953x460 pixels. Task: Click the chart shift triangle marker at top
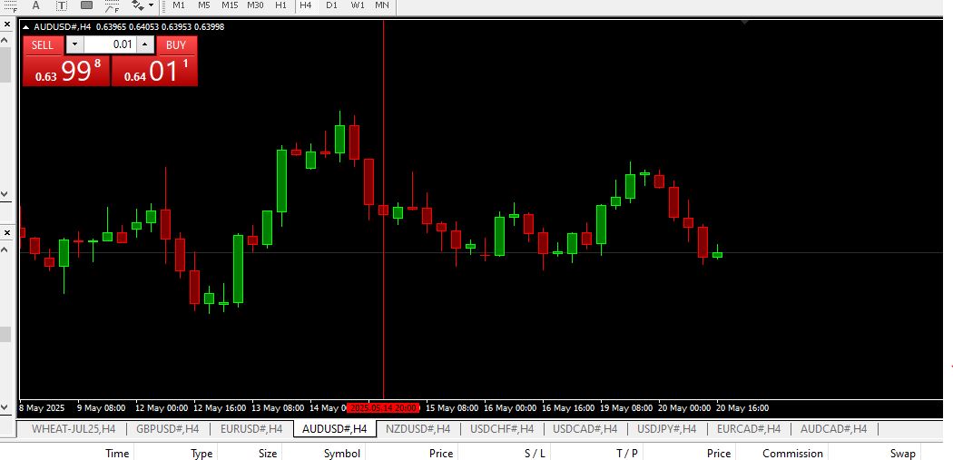(744, 23)
